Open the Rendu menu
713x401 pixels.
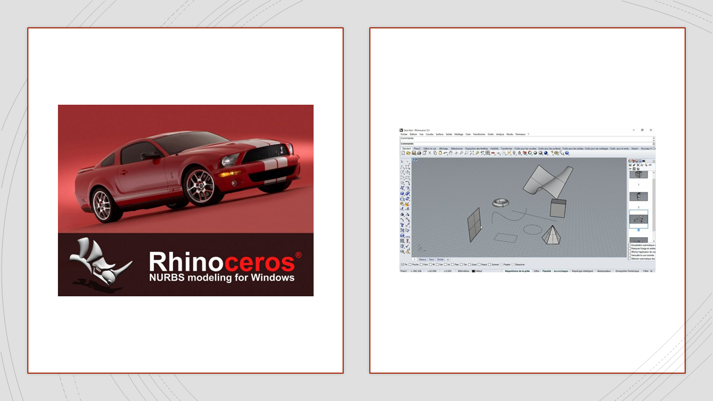510,134
